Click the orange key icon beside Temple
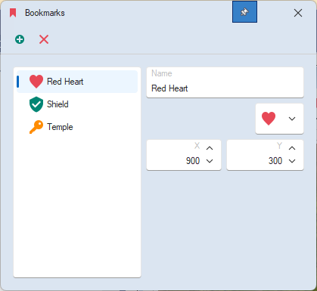317x291 pixels. [36, 127]
